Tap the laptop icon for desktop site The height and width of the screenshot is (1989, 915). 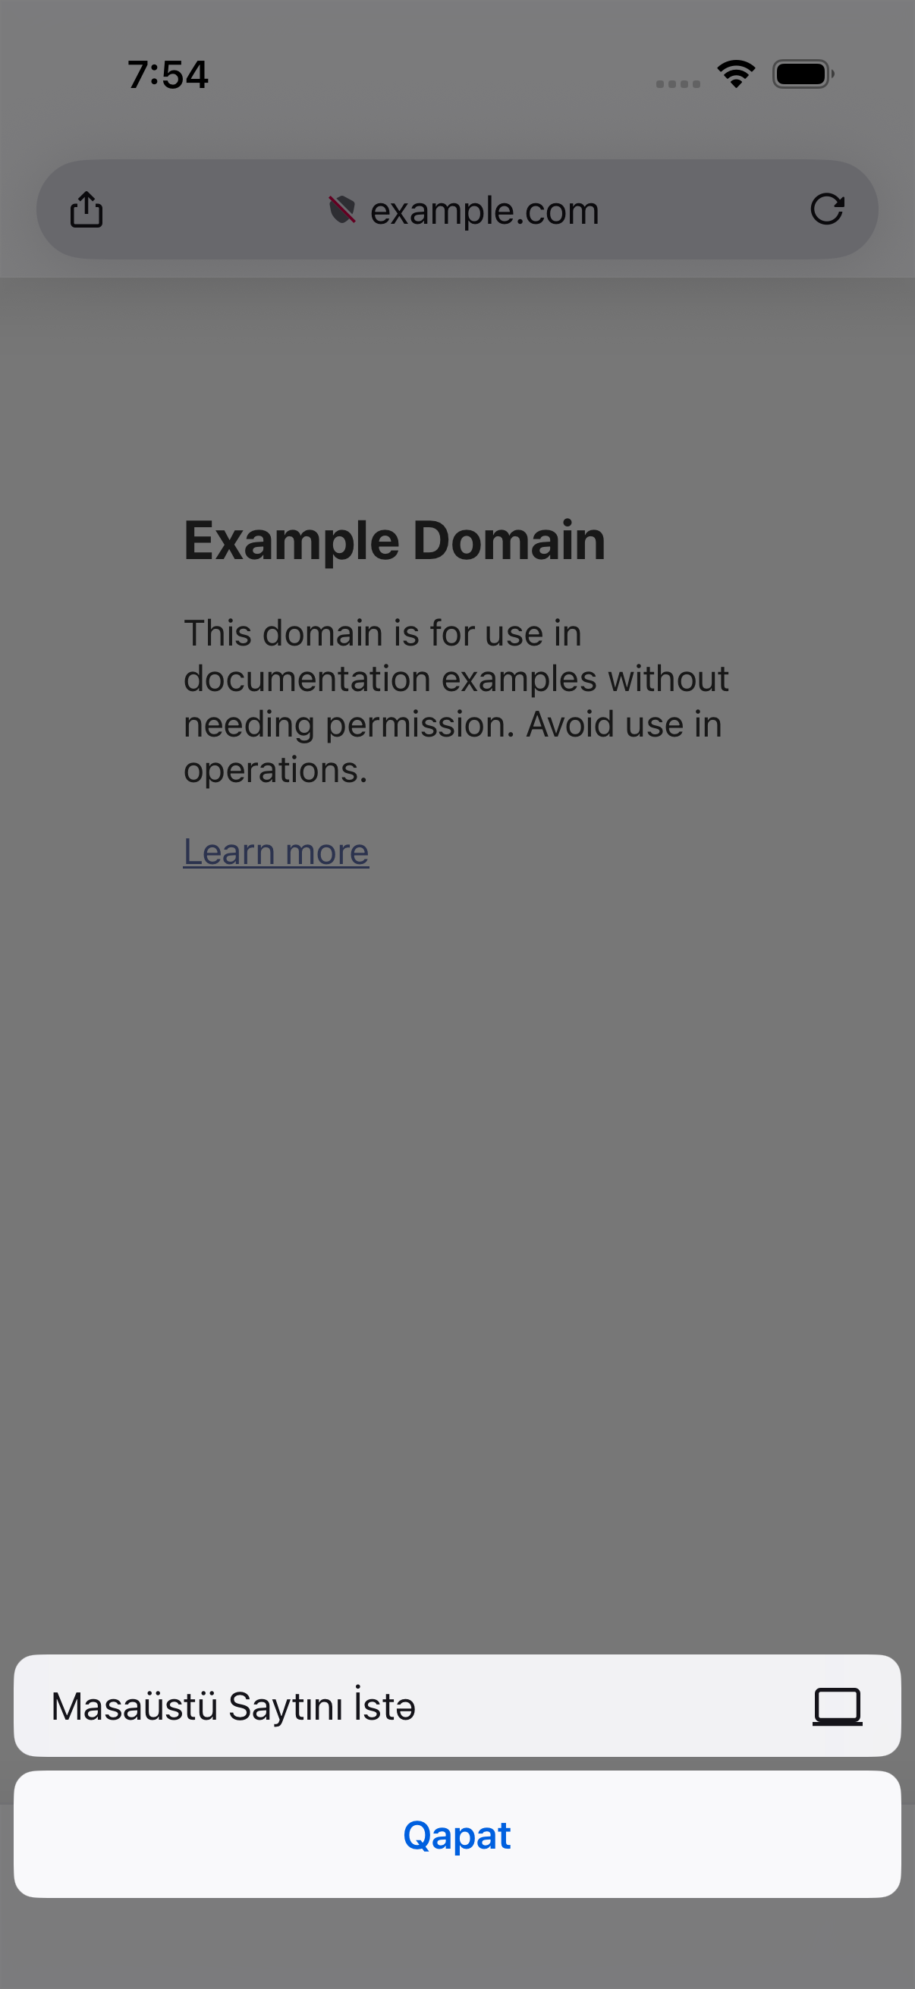pos(837,1706)
